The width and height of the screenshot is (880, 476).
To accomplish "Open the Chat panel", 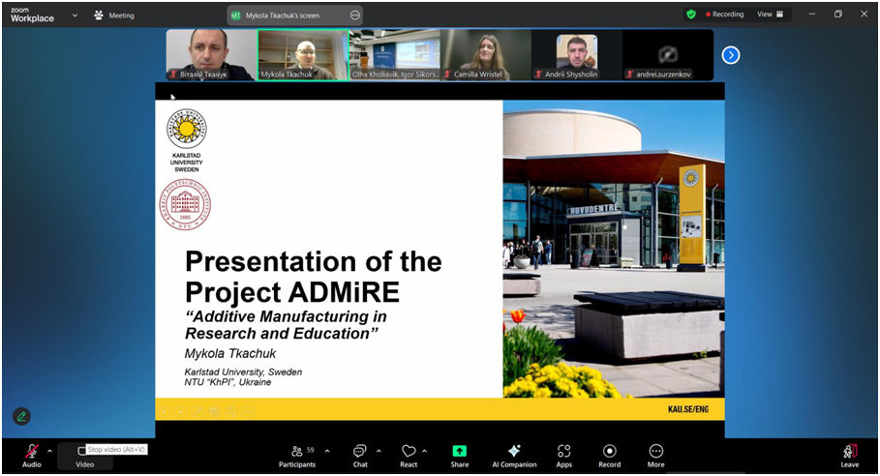I will tap(360, 455).
